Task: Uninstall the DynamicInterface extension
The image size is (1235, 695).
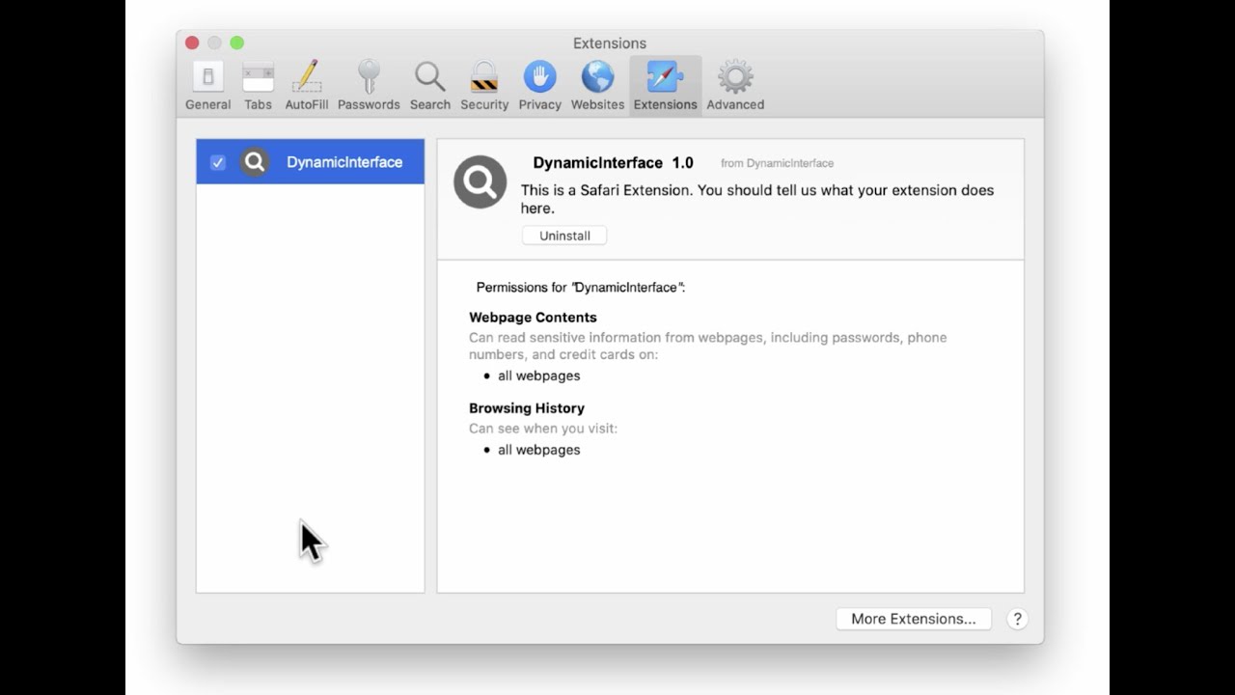Action: (x=564, y=236)
